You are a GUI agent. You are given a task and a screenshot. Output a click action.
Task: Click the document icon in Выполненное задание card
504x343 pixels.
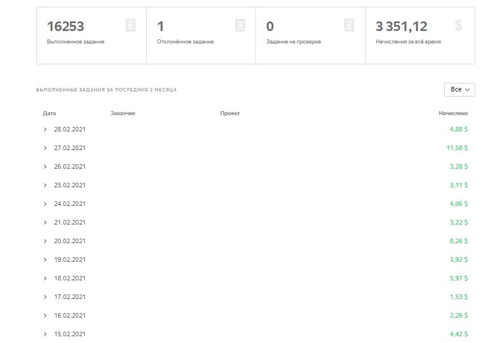coord(130,25)
